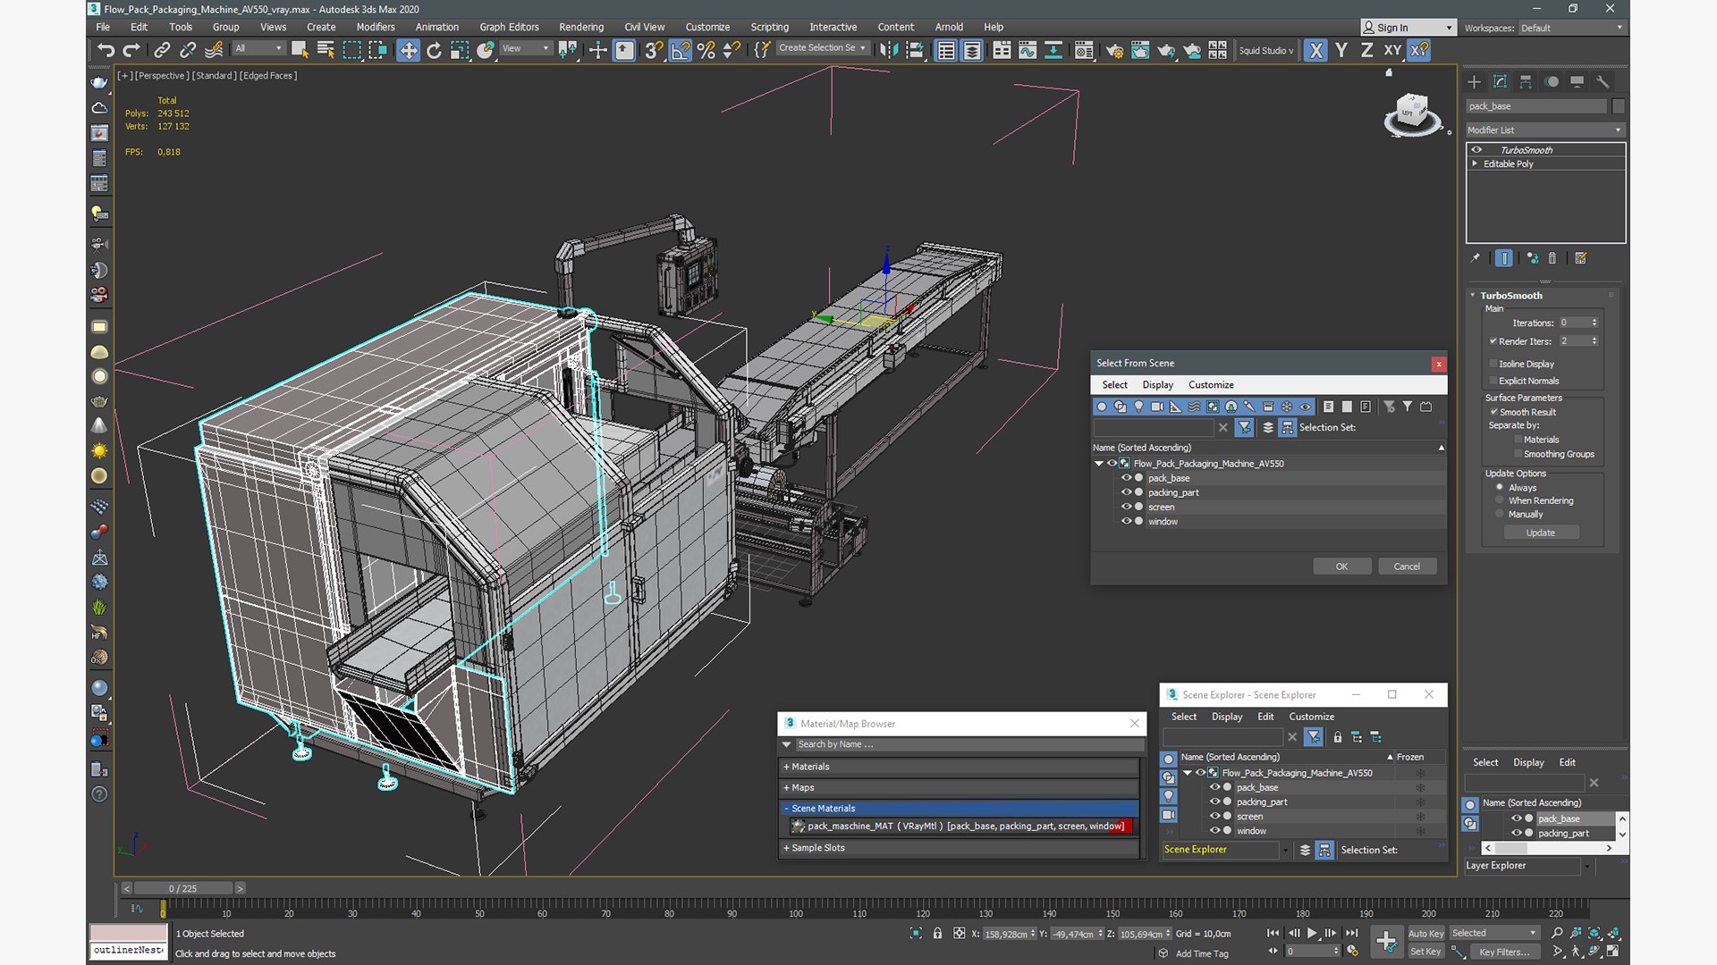Open the Hierarchy command panel tab
The width and height of the screenshot is (1717, 965).
click(1526, 81)
